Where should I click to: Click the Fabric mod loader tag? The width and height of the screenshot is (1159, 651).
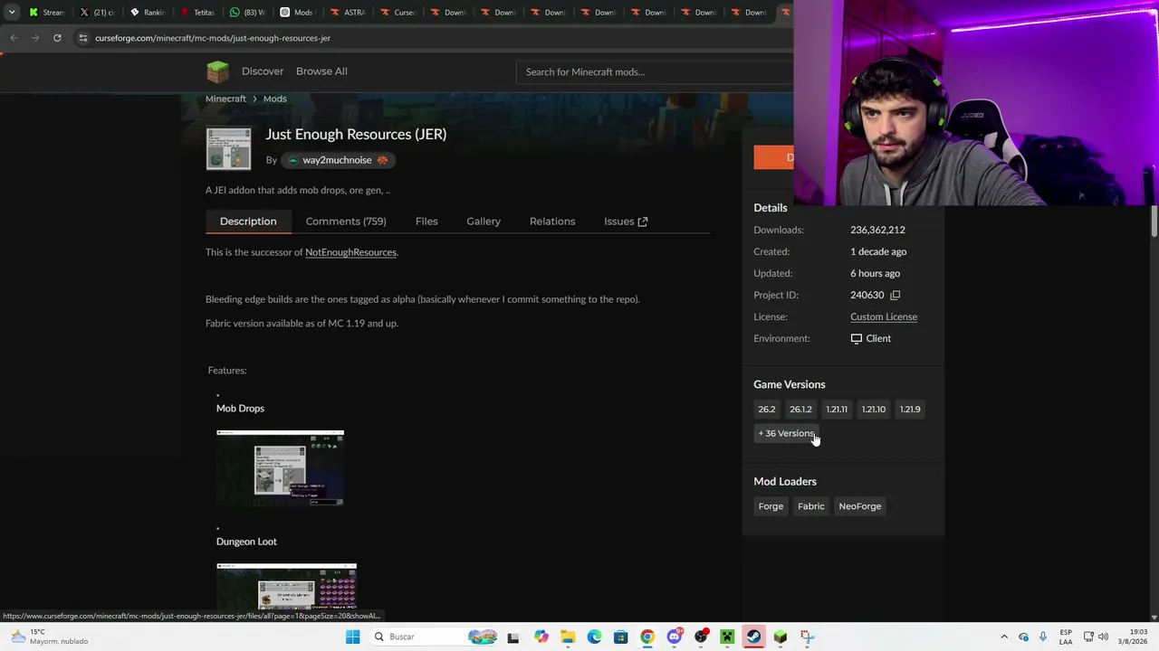click(811, 506)
